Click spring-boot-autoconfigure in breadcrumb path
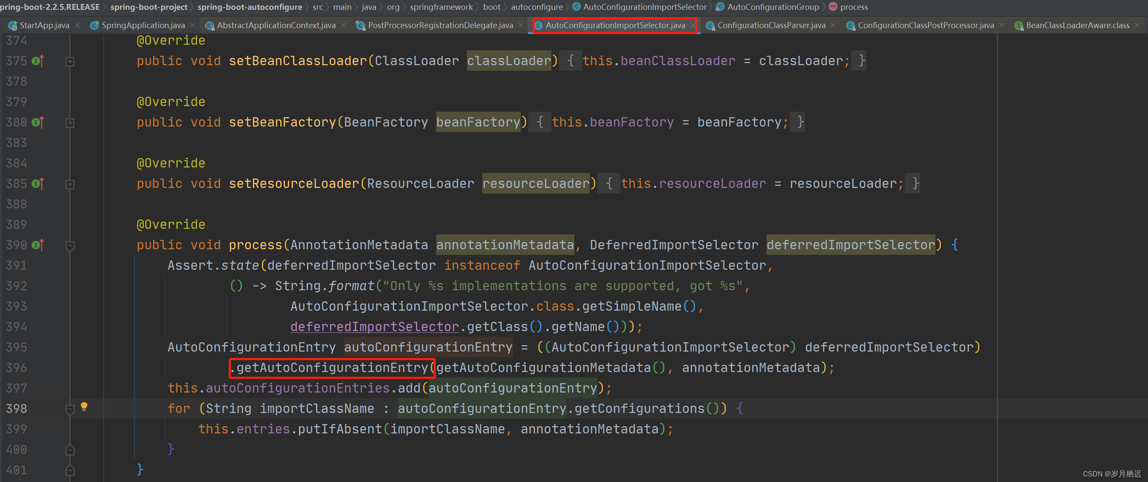Viewport: 1148px width, 482px height. coord(250,7)
